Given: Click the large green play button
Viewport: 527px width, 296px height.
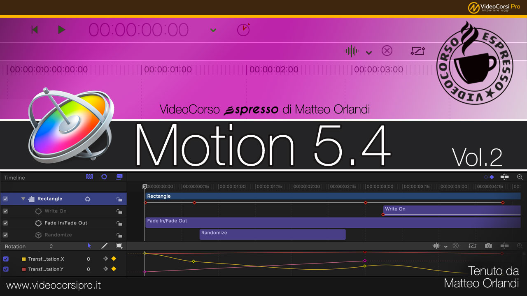Looking at the screenshot, I should (61, 30).
